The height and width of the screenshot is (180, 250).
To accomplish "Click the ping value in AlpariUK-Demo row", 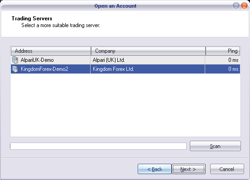I will click(233, 60).
